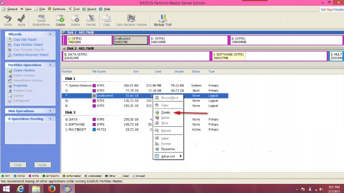The image size is (344, 193).
Task: Select the G: DATA block in disk map
Action: tap(136, 56)
